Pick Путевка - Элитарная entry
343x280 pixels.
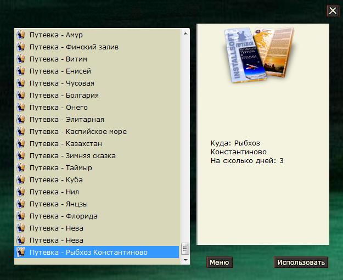(97, 119)
